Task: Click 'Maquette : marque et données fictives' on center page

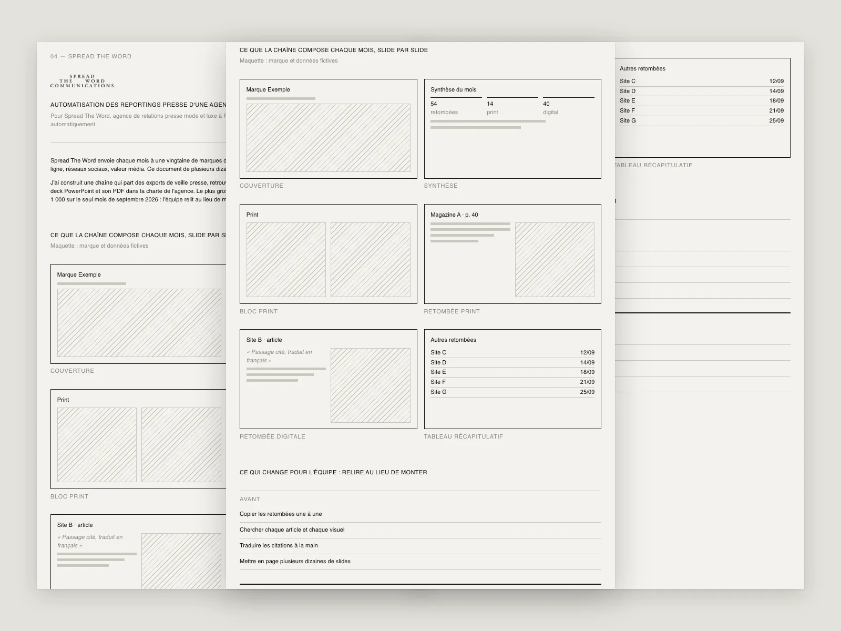Action: point(289,60)
